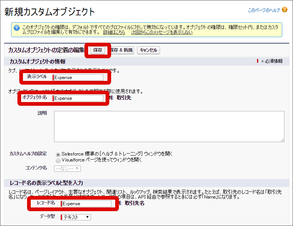Open the 詳細はこちら link

pyautogui.click(x=114, y=32)
